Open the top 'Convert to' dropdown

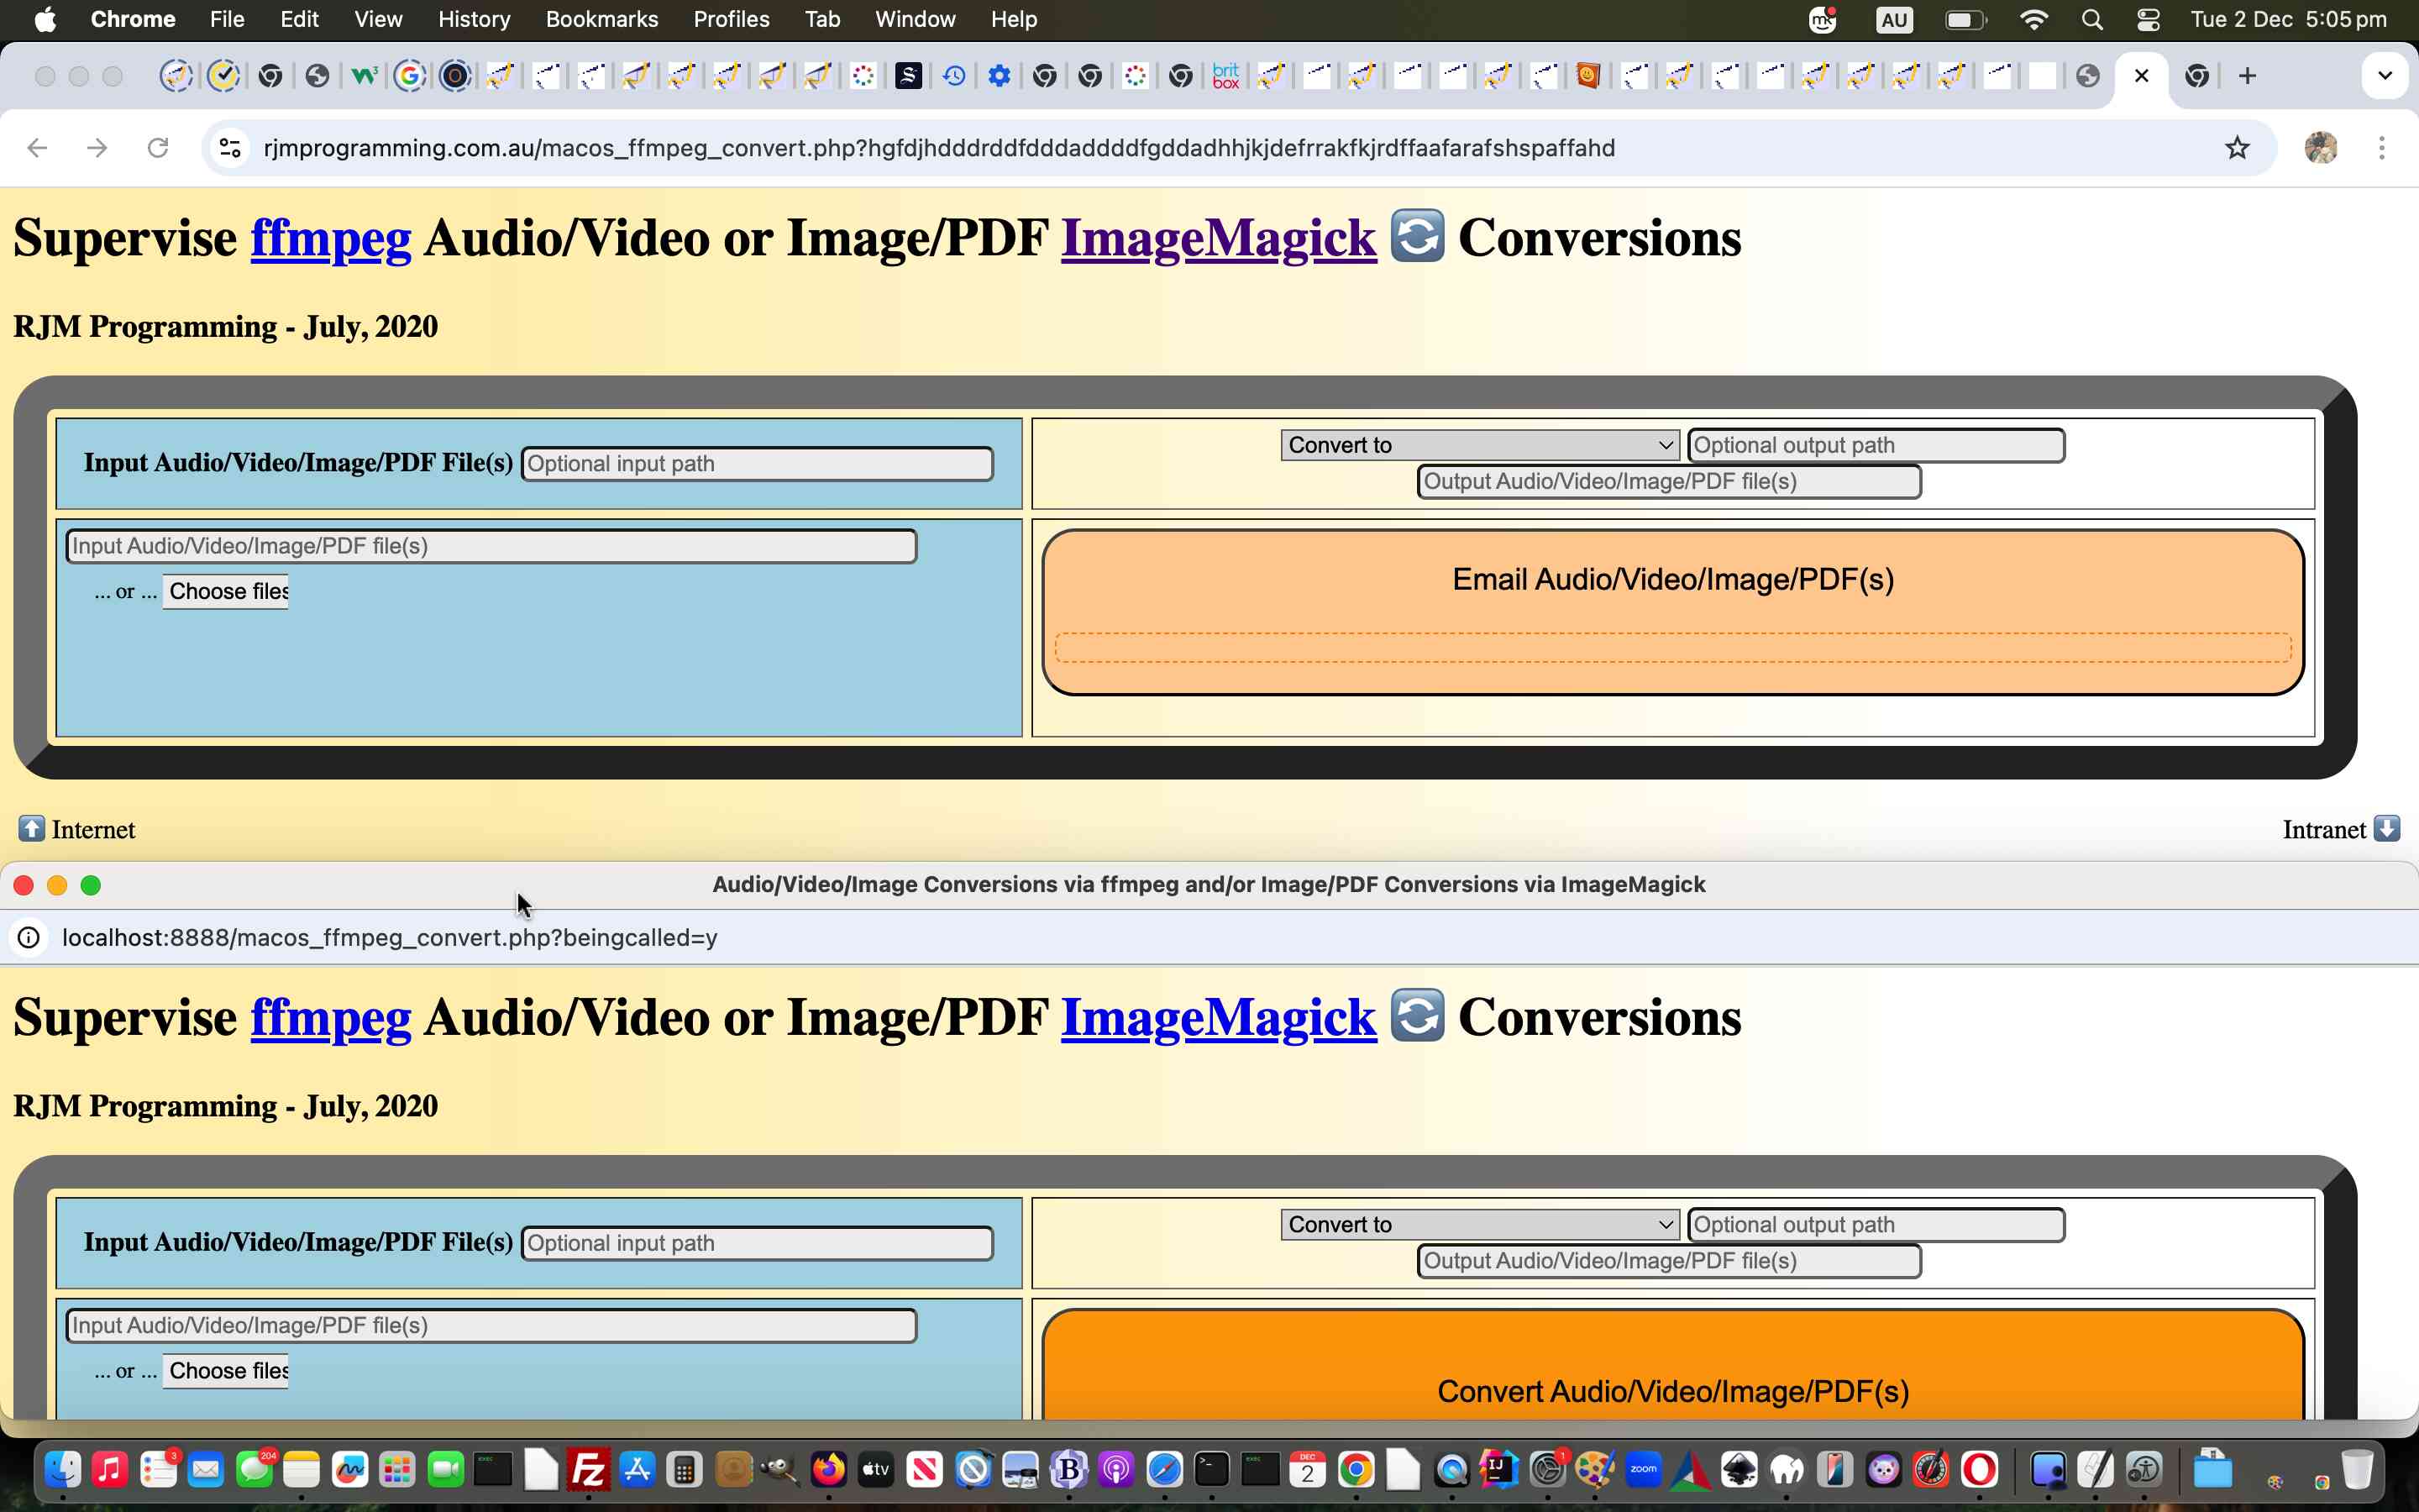(1477, 444)
